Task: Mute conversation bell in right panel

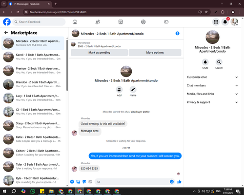Action: [205, 62]
